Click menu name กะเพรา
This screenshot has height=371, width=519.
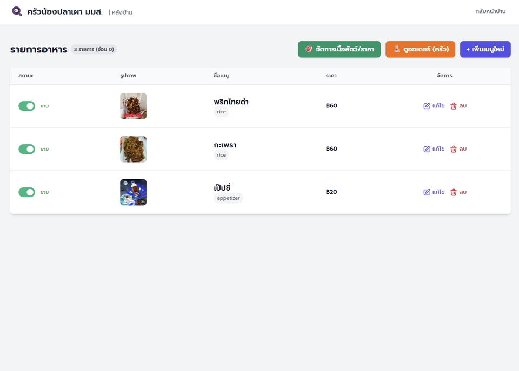(x=225, y=145)
